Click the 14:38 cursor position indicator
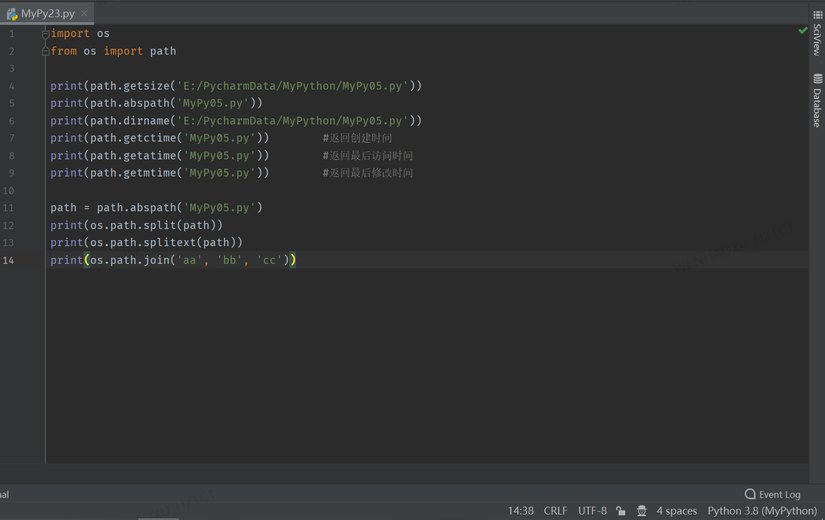The width and height of the screenshot is (825, 520). pos(521,511)
